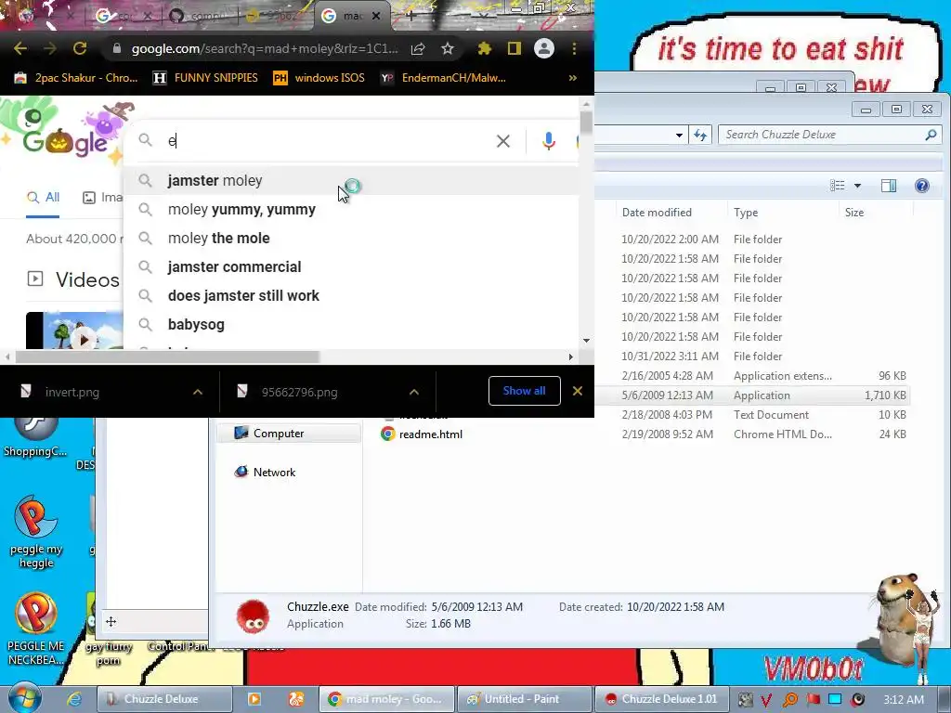This screenshot has width=951, height=713.
Task: Launch Internet Explorer from the taskbar
Action: pyautogui.click(x=74, y=699)
